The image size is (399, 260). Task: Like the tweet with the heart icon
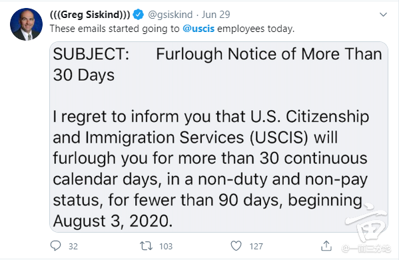(x=236, y=246)
